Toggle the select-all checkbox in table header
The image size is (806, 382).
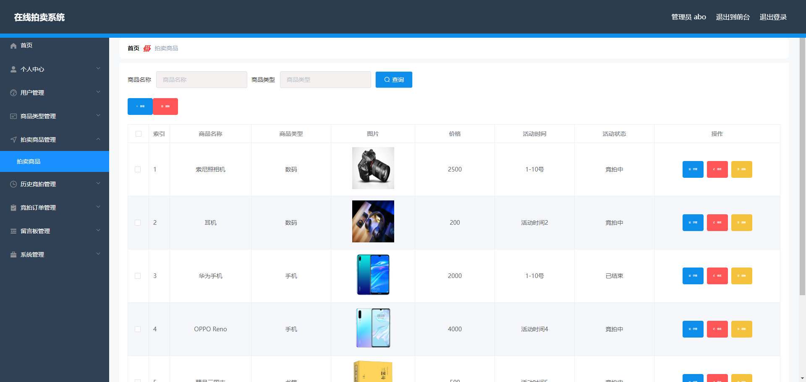pyautogui.click(x=139, y=134)
